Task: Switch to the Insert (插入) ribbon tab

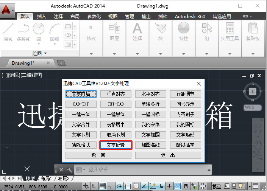Action: tap(42, 17)
